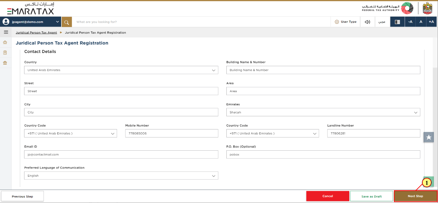Image resolution: width=438 pixels, height=203 pixels.
Task: Click the Street input field
Action: (121, 91)
